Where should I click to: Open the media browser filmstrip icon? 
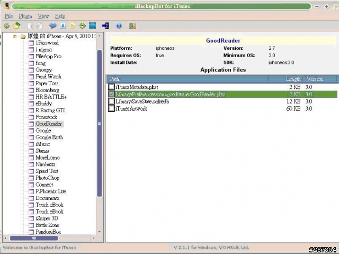pos(93,26)
